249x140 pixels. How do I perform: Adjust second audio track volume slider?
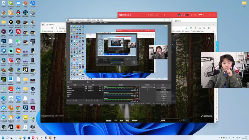pyautogui.click(x=118, y=96)
